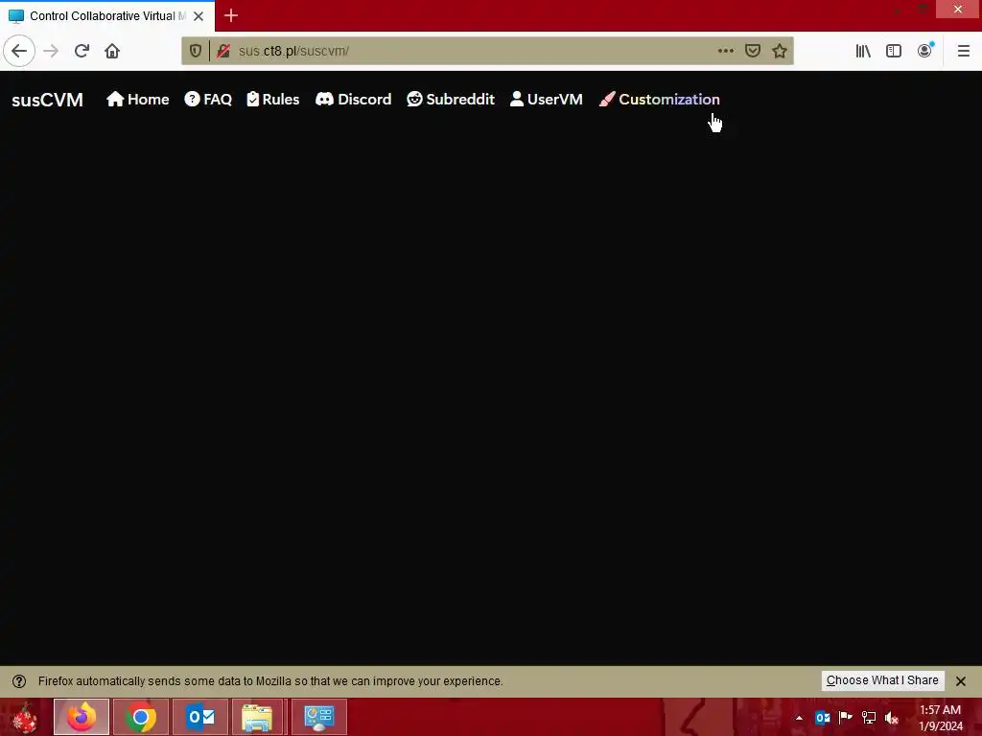Dismiss the Firefox data notification bar
982x736 pixels.
(x=961, y=681)
